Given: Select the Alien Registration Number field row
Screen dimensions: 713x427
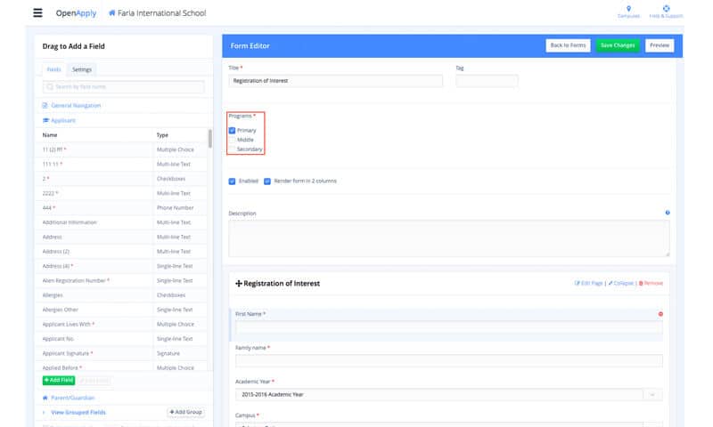Looking at the screenshot, I should (x=121, y=281).
